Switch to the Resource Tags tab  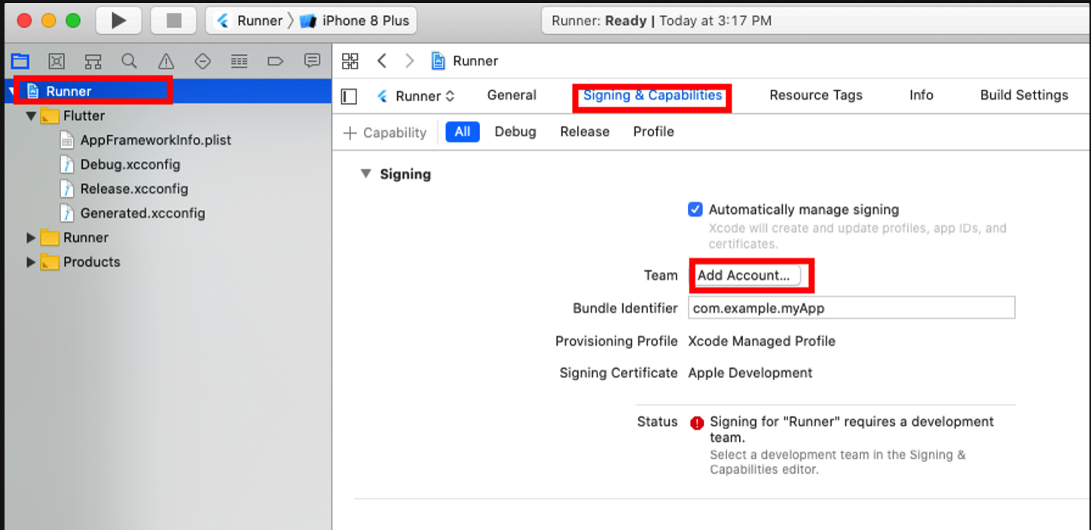click(x=816, y=95)
